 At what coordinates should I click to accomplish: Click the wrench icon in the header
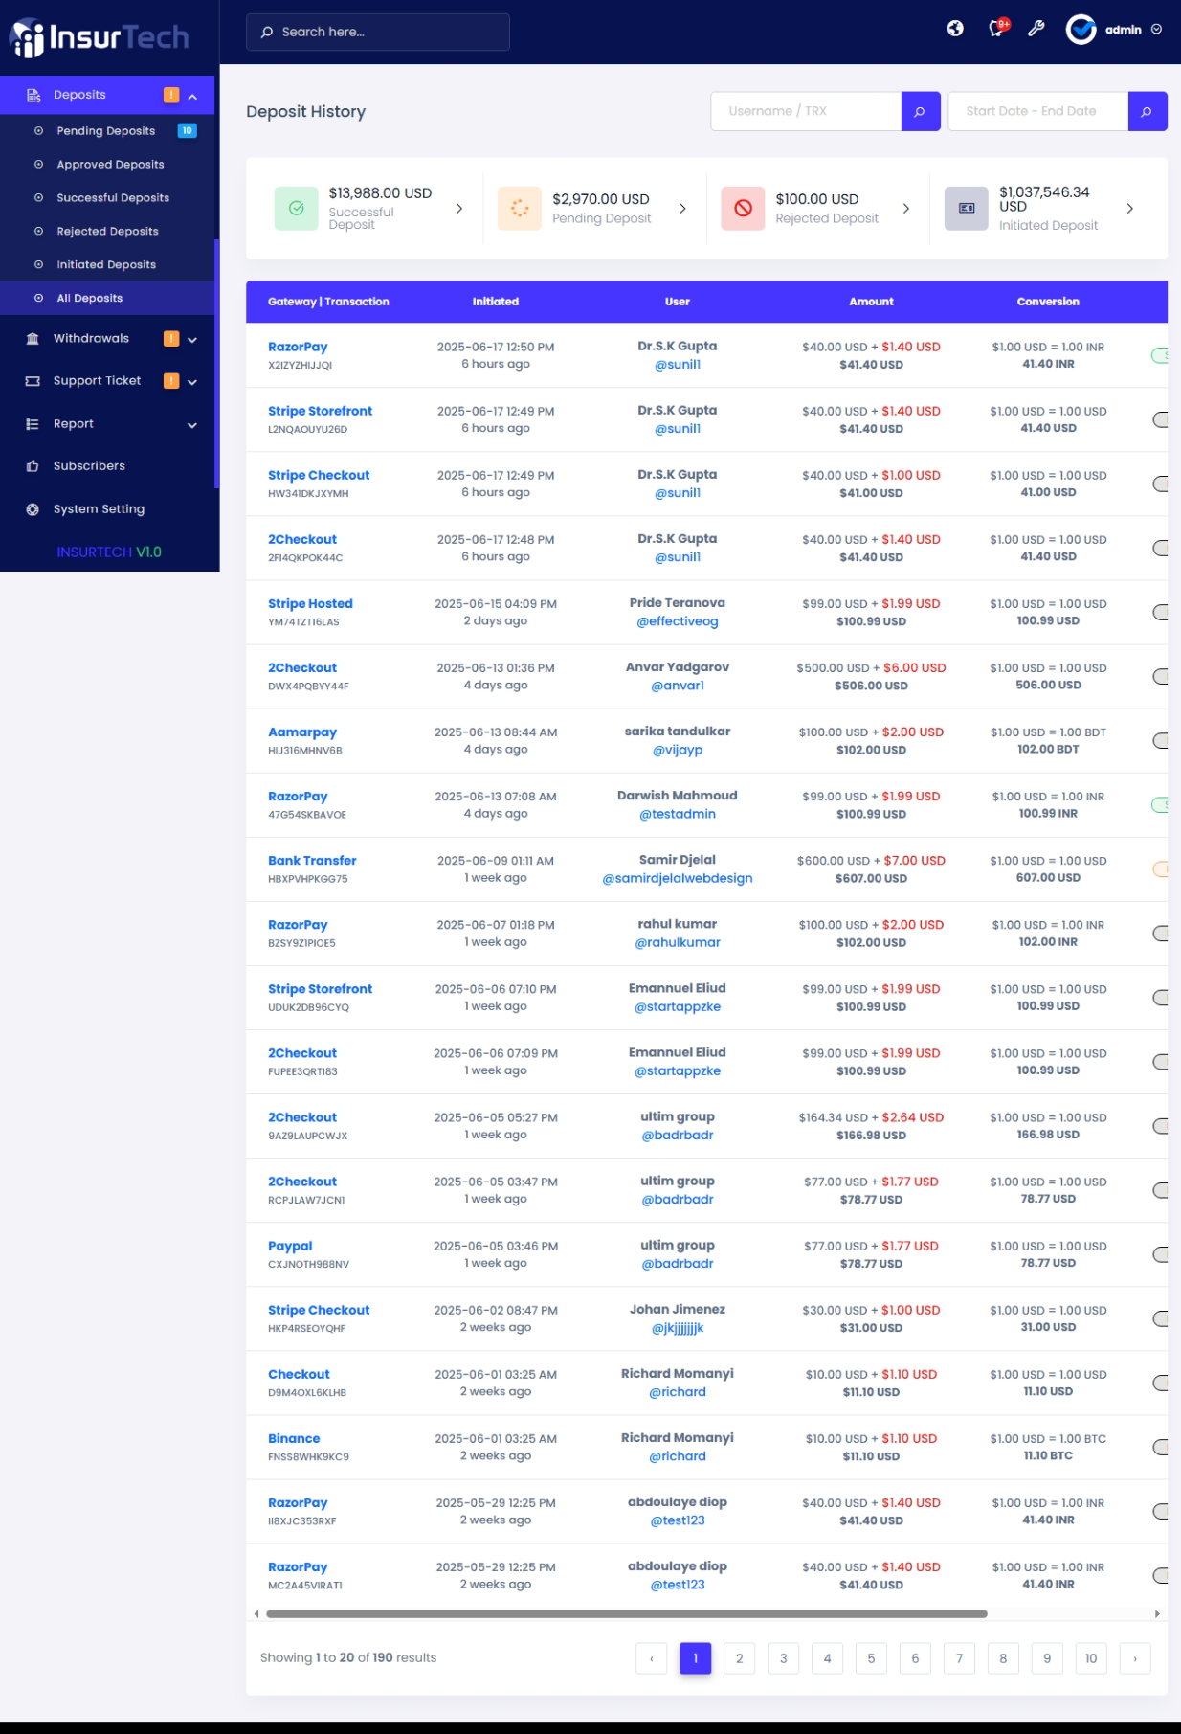click(1036, 29)
